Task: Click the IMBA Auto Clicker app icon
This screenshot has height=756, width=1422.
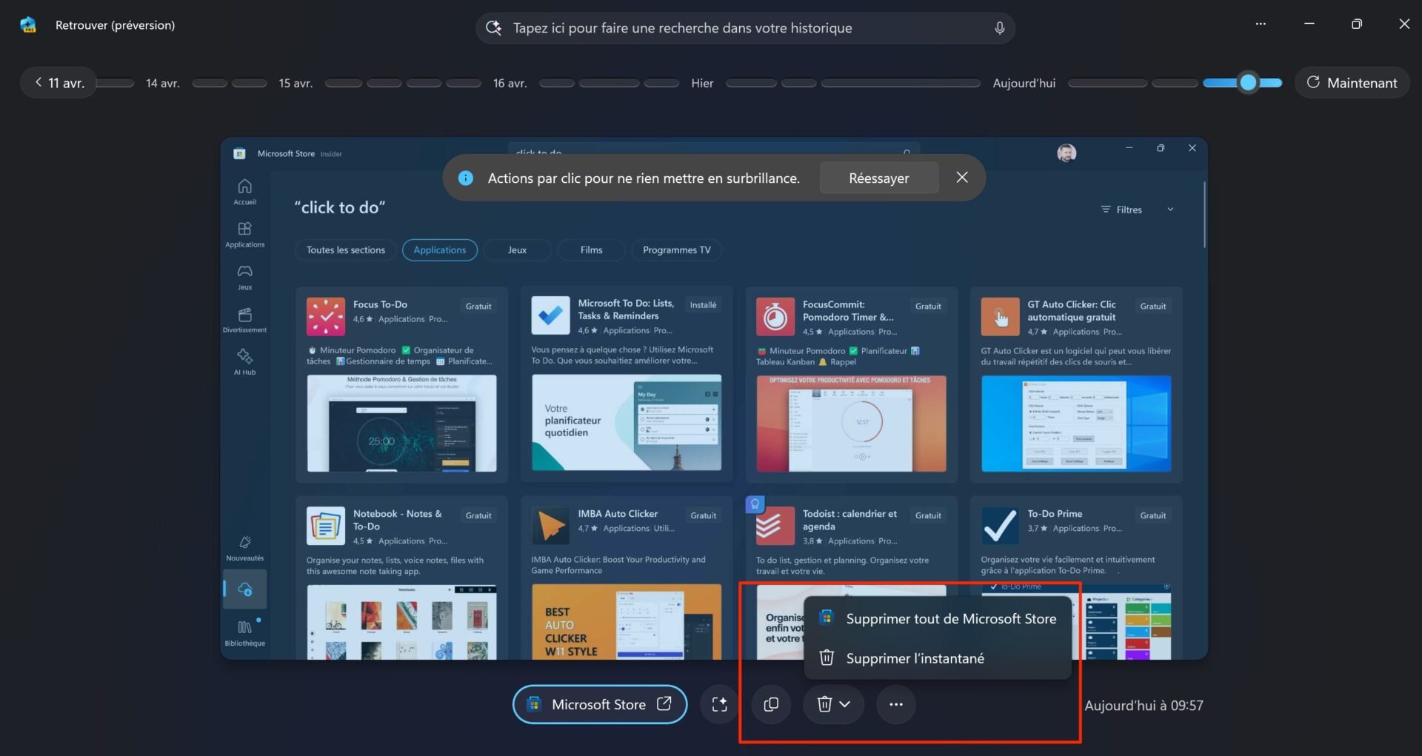Action: [550, 526]
